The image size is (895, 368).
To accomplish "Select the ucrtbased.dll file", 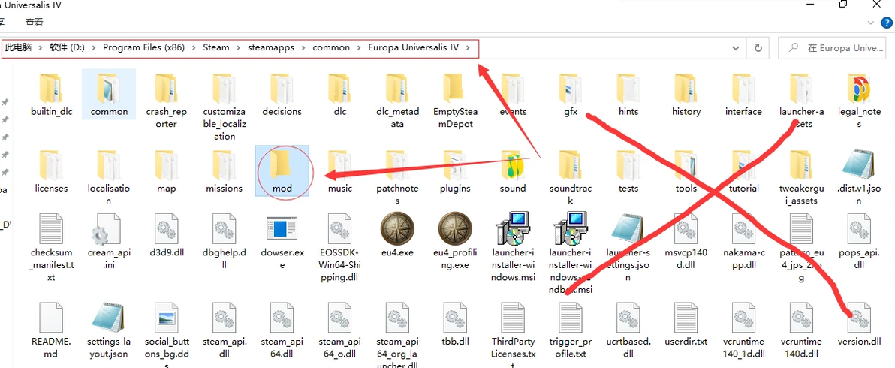I will 628,330.
